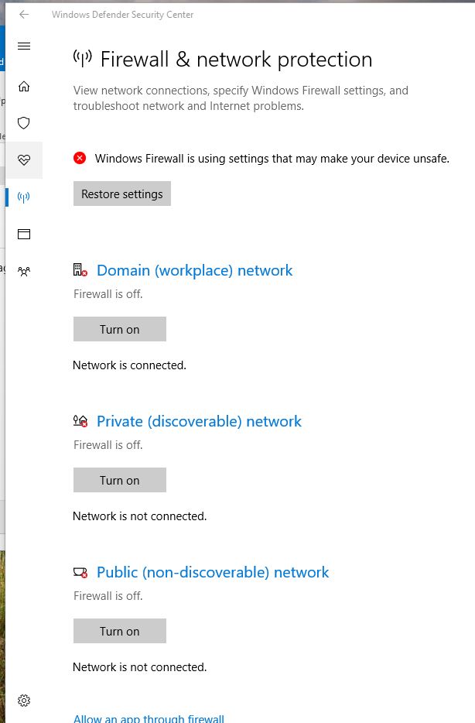Open Device performance & health heart icon
475x723 pixels.
point(24,160)
